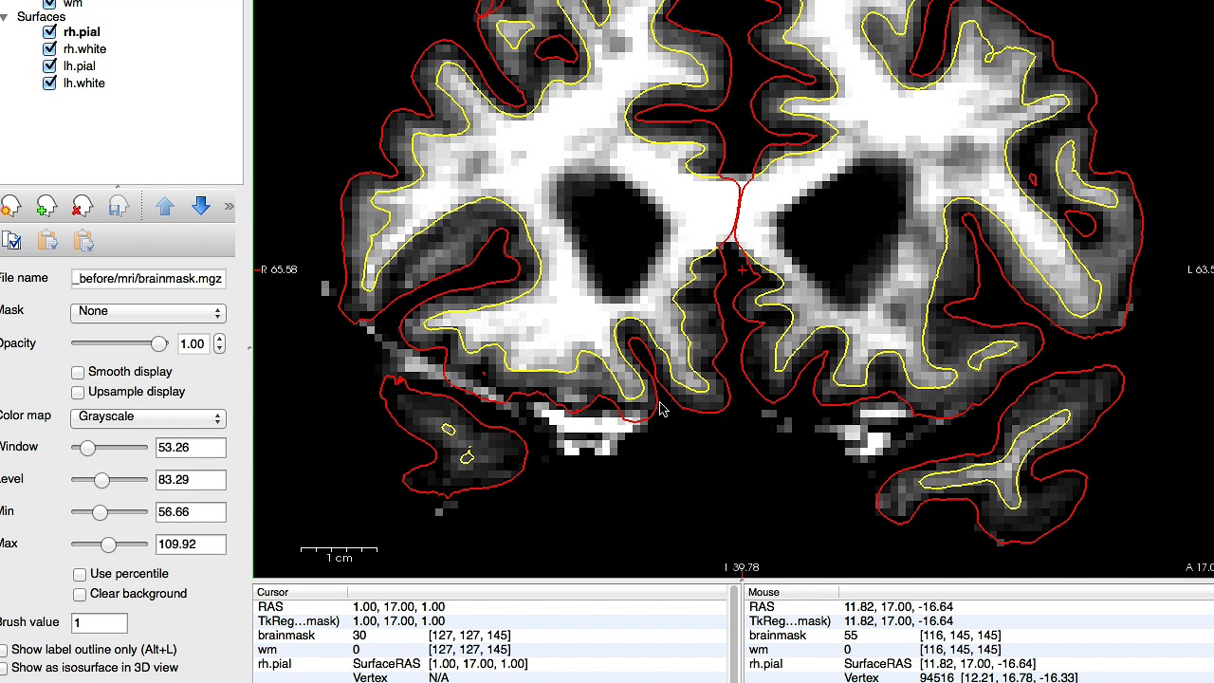Click the Min slider track
This screenshot has width=1214, height=683.
(x=109, y=512)
